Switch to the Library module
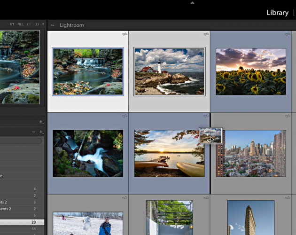Image resolution: width=296 pixels, height=235 pixels. tap(277, 13)
